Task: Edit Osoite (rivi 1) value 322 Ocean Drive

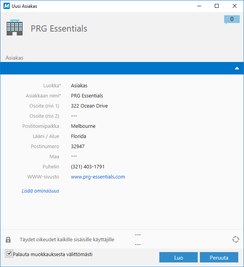Action: 89,106
